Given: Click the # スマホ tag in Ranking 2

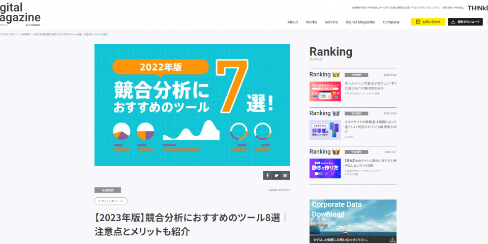Looking at the screenshot, I should tap(349, 137).
